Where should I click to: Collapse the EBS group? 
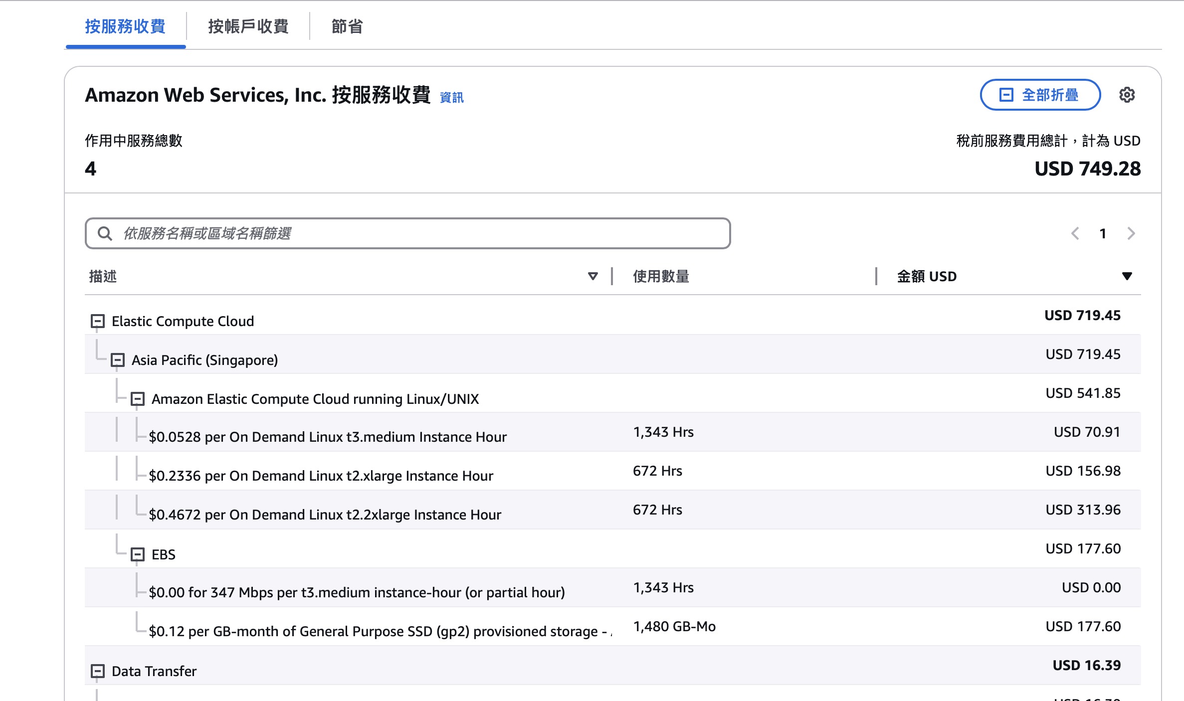click(138, 554)
